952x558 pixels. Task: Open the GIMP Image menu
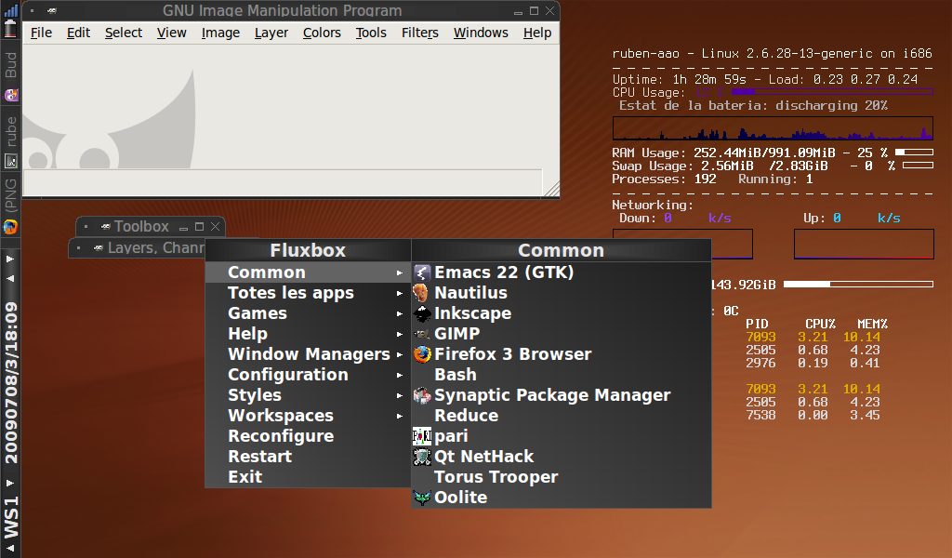click(220, 33)
